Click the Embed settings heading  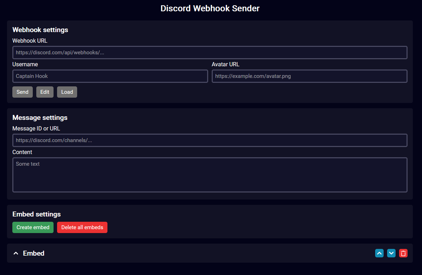[x=37, y=214]
